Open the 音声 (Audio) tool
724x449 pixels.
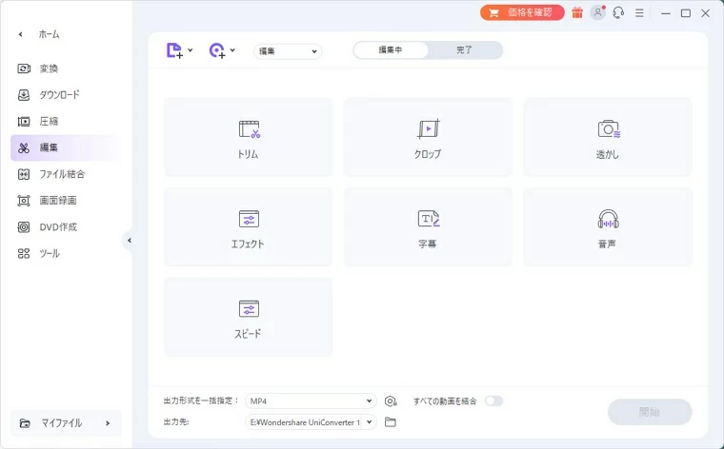pos(608,226)
